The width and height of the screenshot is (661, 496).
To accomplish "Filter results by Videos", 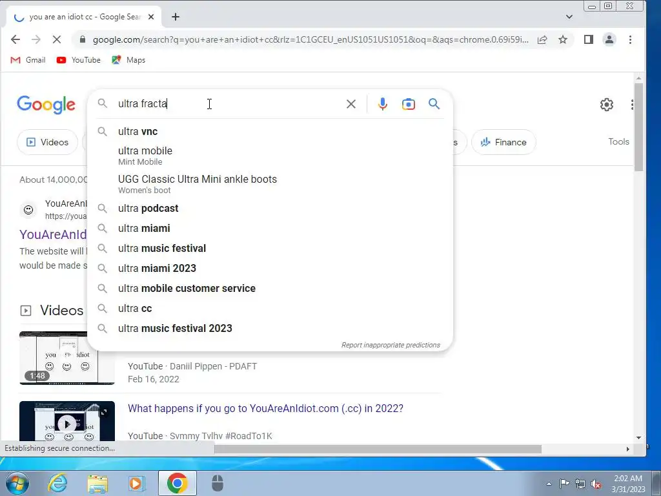I will (47, 142).
